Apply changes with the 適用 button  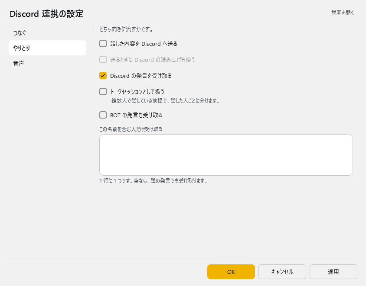pos(333,272)
